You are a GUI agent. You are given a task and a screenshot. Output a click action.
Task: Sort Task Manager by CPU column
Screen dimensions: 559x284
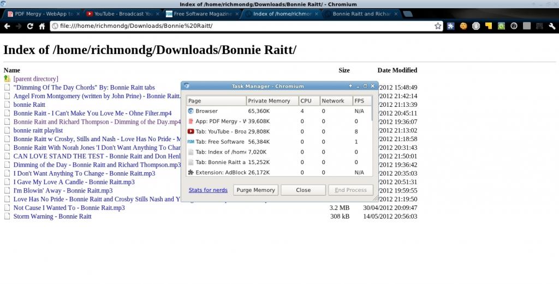coord(309,101)
